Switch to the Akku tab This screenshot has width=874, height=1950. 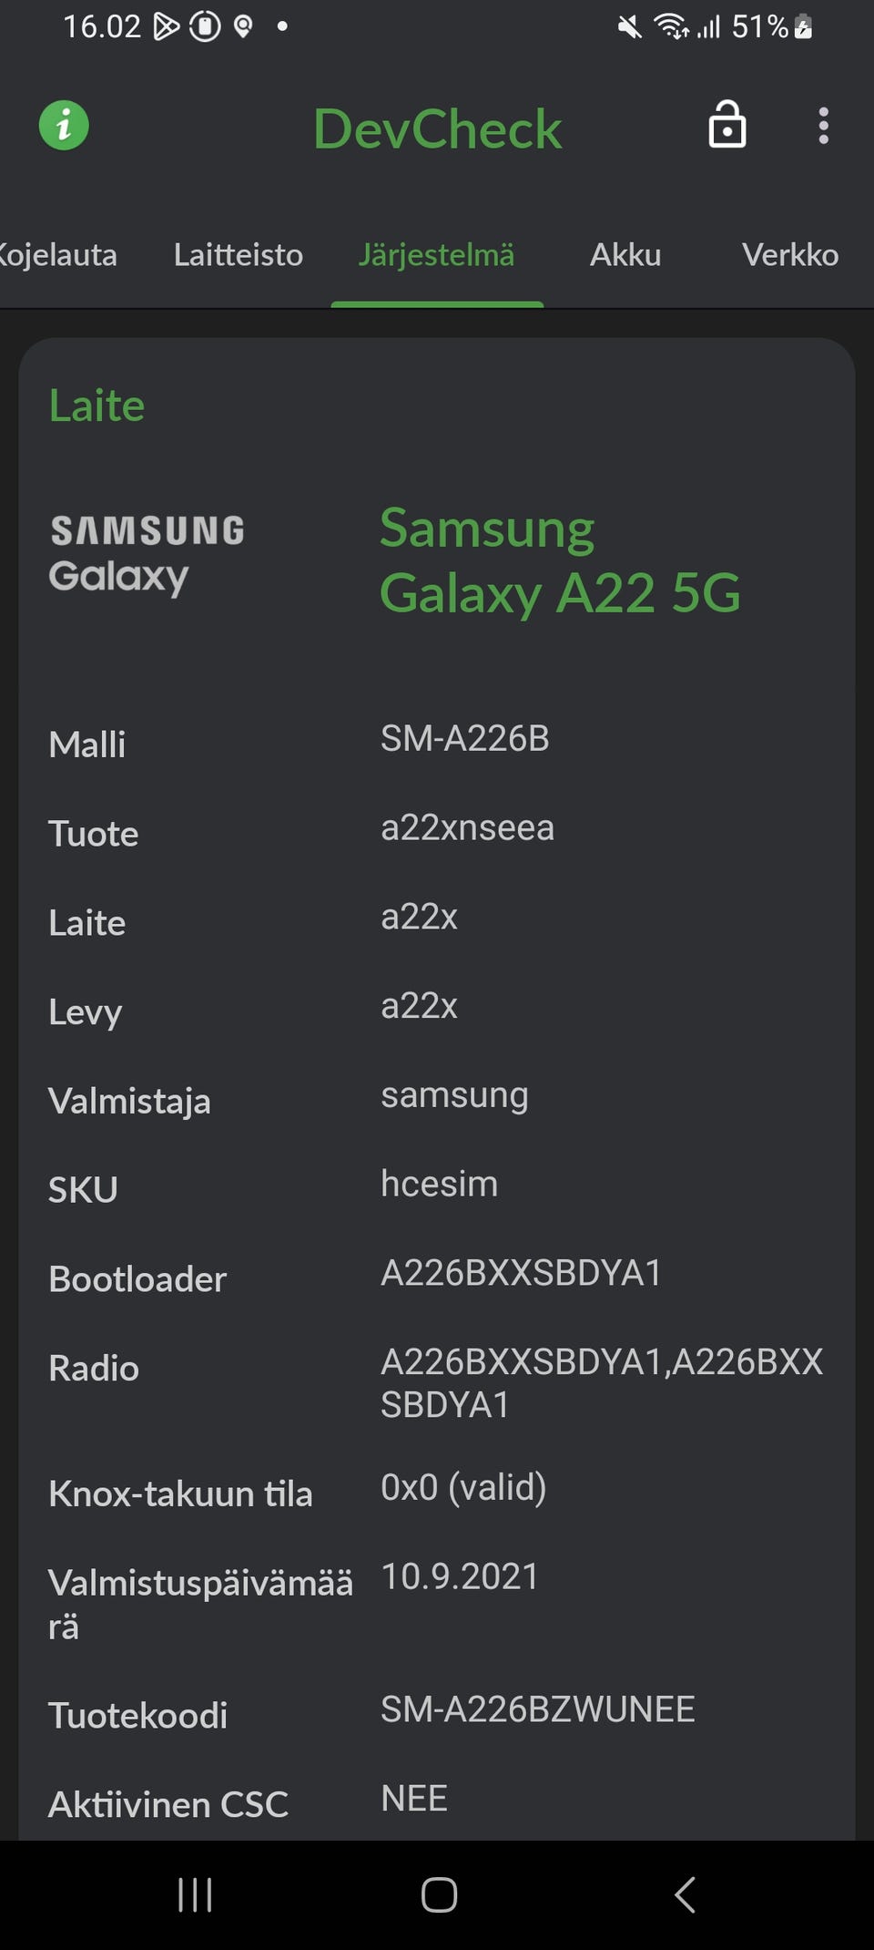coord(625,255)
